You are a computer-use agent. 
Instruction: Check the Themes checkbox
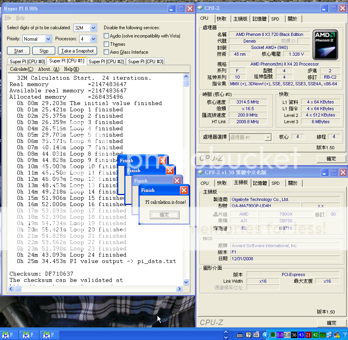point(106,44)
